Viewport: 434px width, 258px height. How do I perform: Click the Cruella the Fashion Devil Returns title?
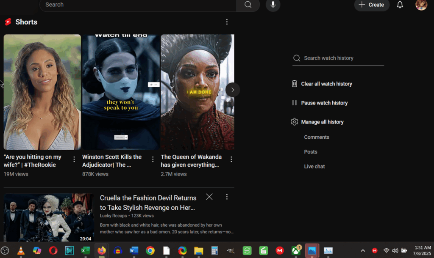(148, 203)
